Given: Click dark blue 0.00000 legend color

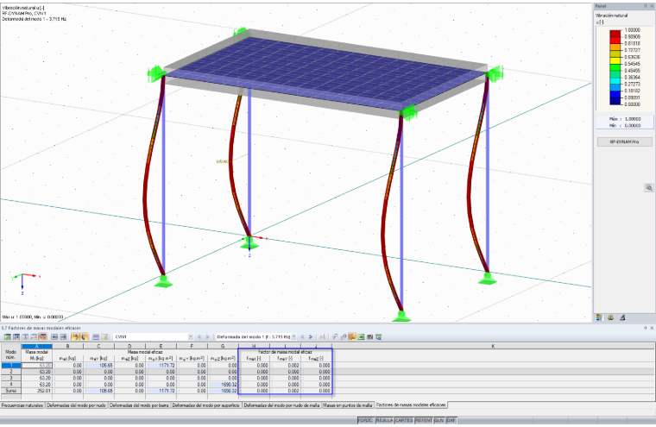Looking at the screenshot, I should pos(615,101).
